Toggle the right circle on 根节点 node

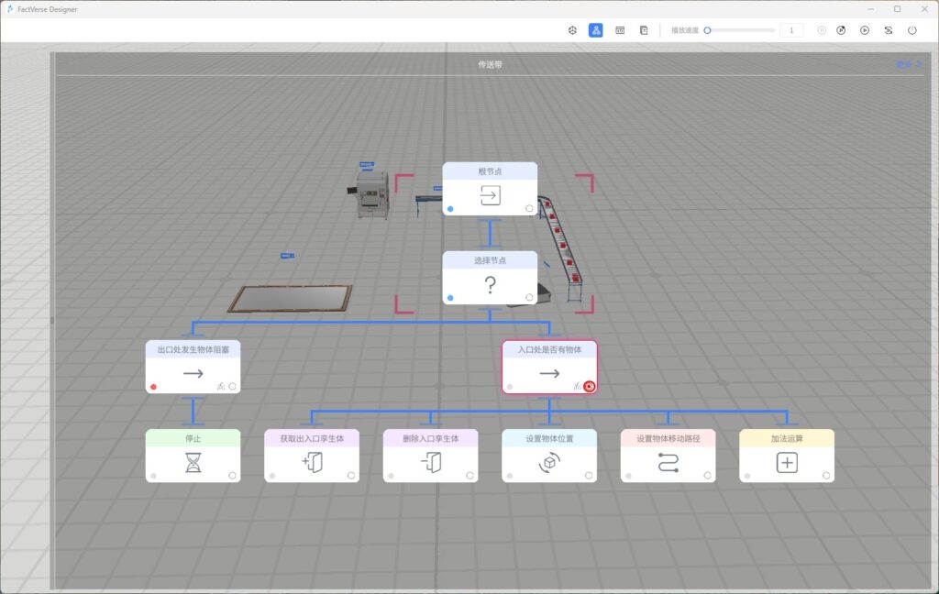pos(529,209)
